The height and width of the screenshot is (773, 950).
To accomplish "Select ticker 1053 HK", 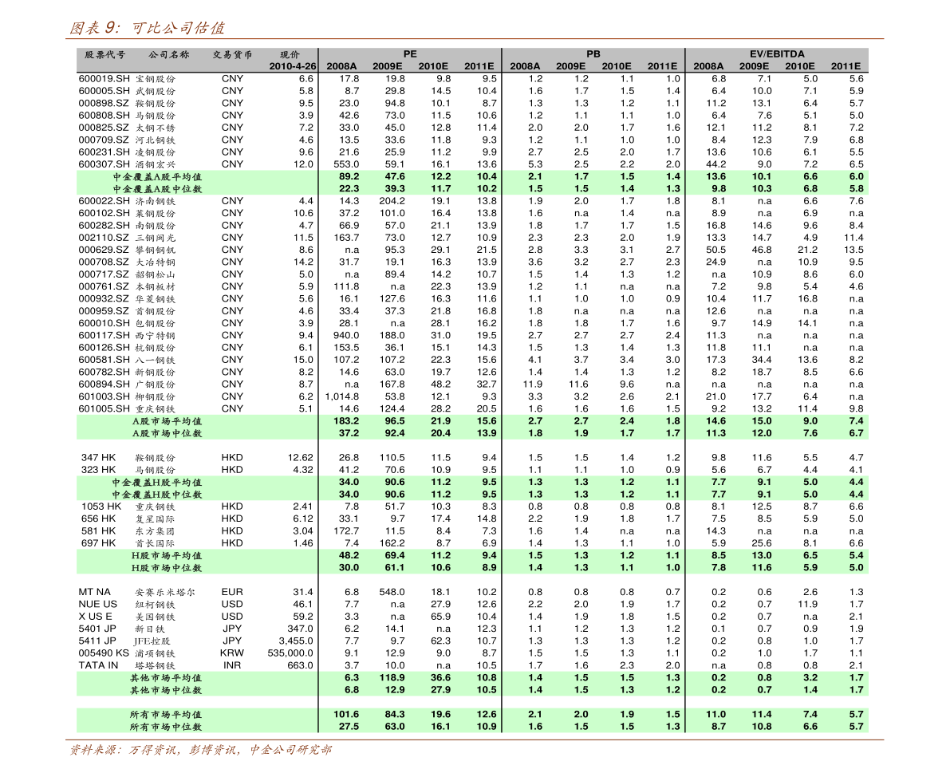I will point(101,507).
